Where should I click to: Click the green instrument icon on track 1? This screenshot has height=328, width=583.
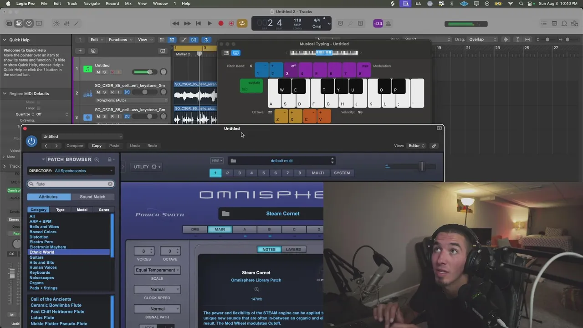point(87,69)
